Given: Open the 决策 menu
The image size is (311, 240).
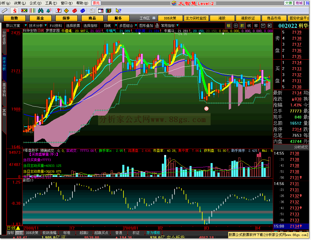Looking at the screenshot, I should coord(20,3).
